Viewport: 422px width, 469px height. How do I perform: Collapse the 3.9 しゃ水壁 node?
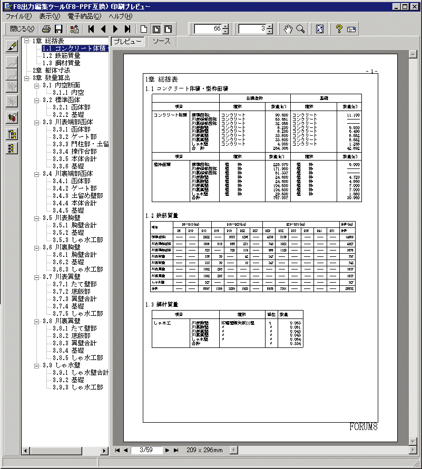pos(36,365)
